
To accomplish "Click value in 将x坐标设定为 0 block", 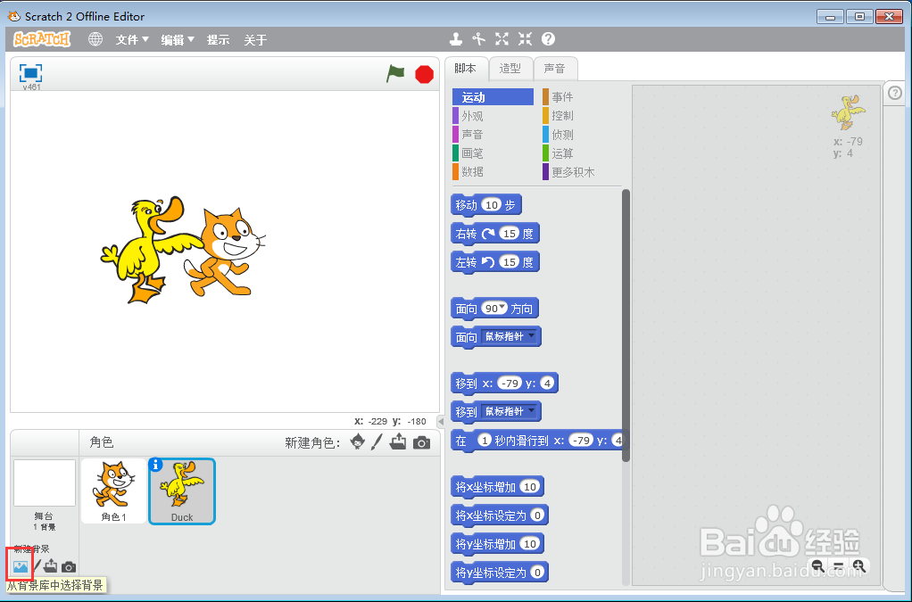I will point(537,515).
